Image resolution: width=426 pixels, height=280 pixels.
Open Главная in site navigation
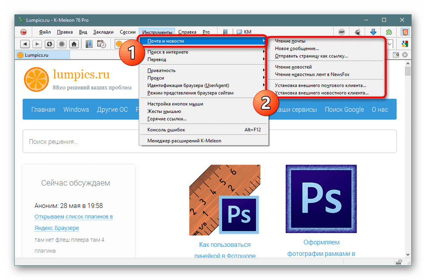pyautogui.click(x=43, y=109)
